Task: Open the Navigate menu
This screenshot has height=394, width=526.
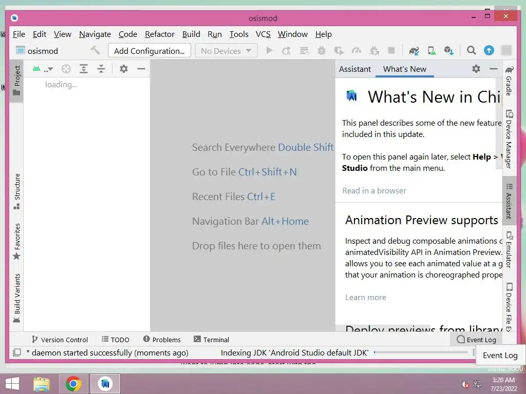Action: 95,34
